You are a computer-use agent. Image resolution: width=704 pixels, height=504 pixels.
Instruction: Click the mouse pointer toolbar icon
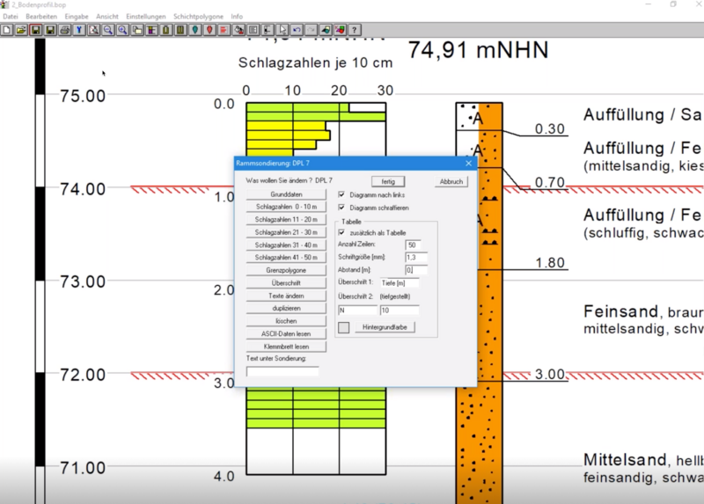click(x=282, y=30)
